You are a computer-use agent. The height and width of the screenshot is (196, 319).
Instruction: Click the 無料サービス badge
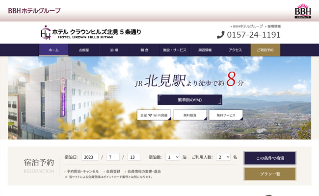[226, 115]
